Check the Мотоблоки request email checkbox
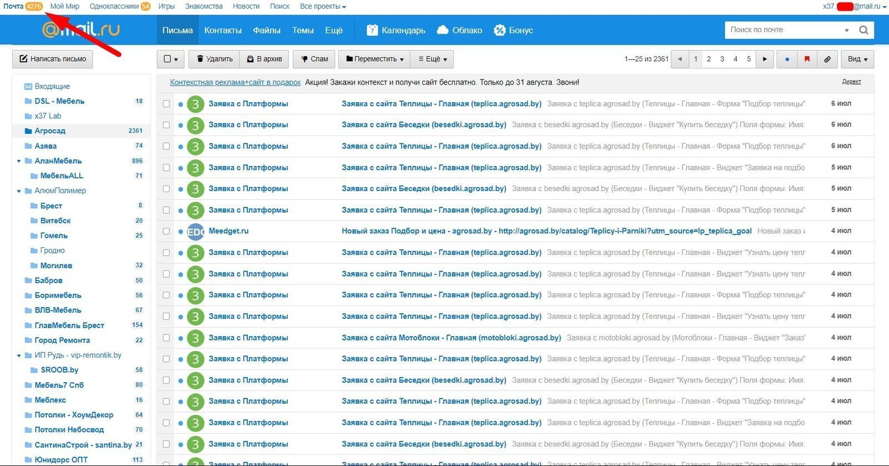889x466 pixels. pos(166,338)
